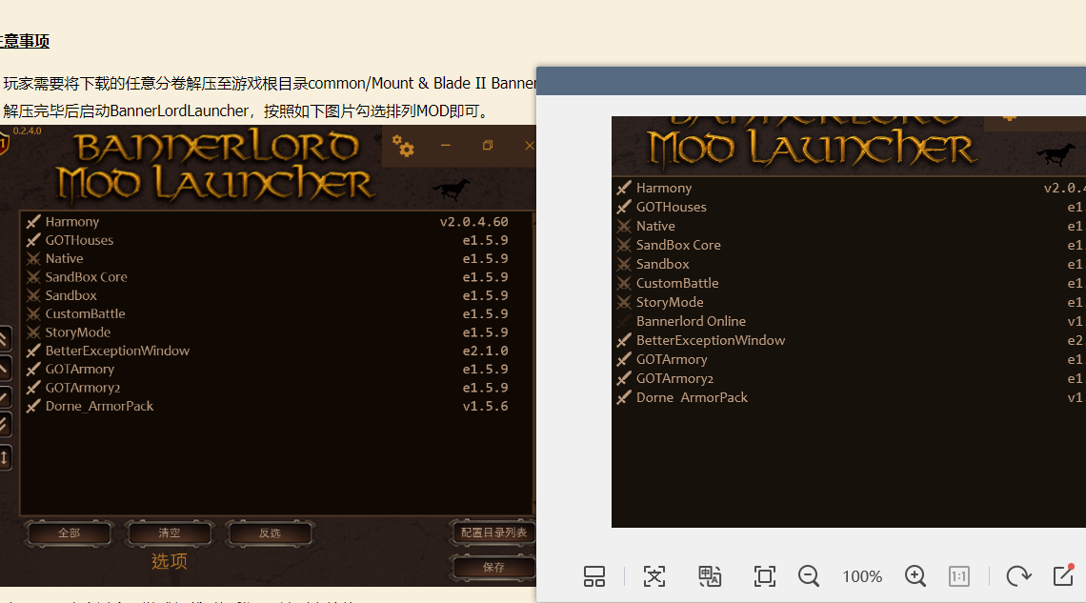
Task: Toggle StoryMode checkbox in viewer image list
Action: pyautogui.click(x=624, y=302)
